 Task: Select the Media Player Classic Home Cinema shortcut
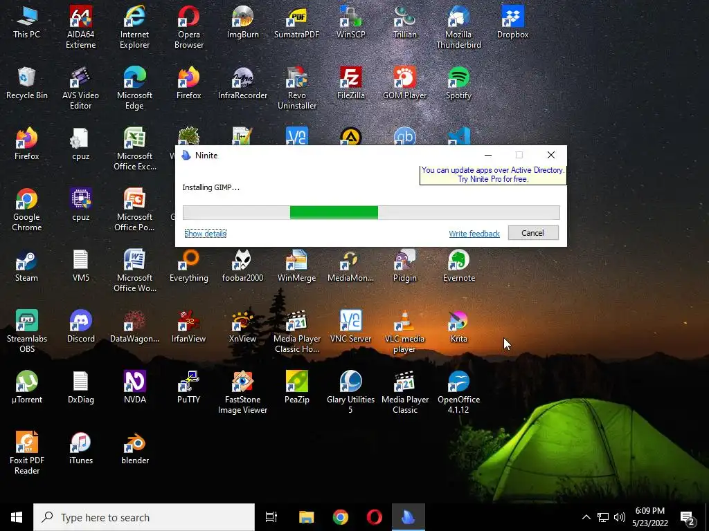tap(296, 331)
